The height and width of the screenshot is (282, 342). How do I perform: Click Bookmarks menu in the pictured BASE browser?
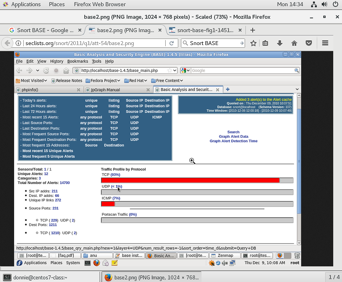click(x=77, y=61)
